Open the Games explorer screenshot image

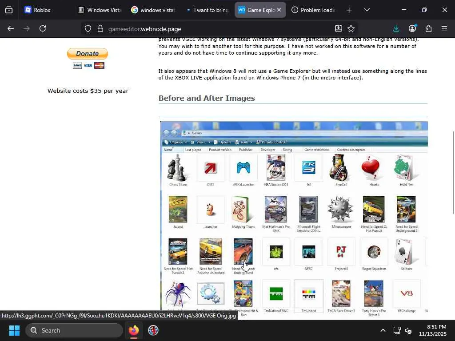(294, 220)
